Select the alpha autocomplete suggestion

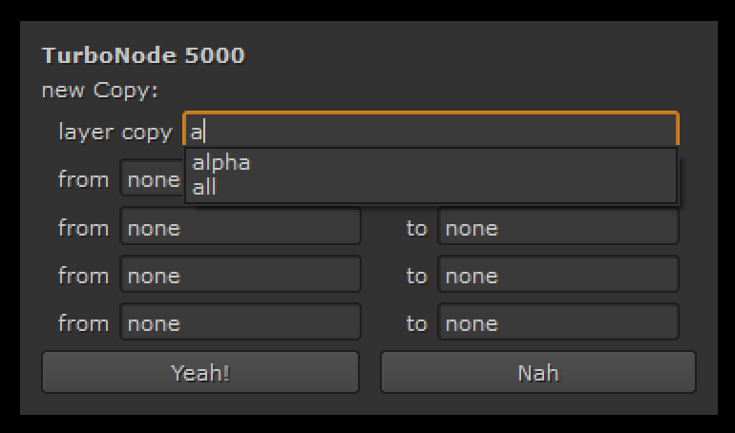point(221,162)
